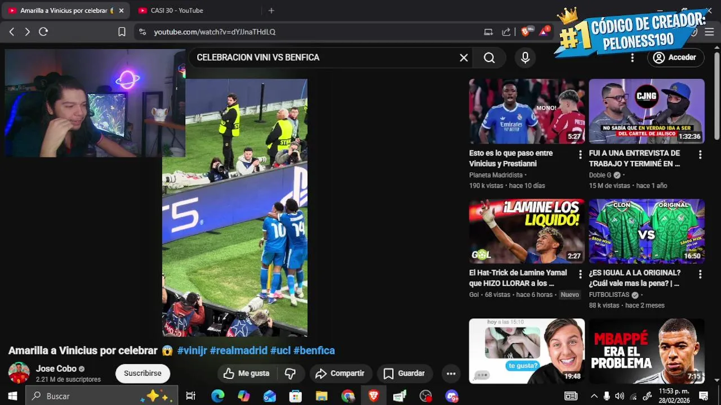This screenshot has height=405, width=721.
Task: Open Microsoft Store from the taskbar
Action: (x=296, y=396)
